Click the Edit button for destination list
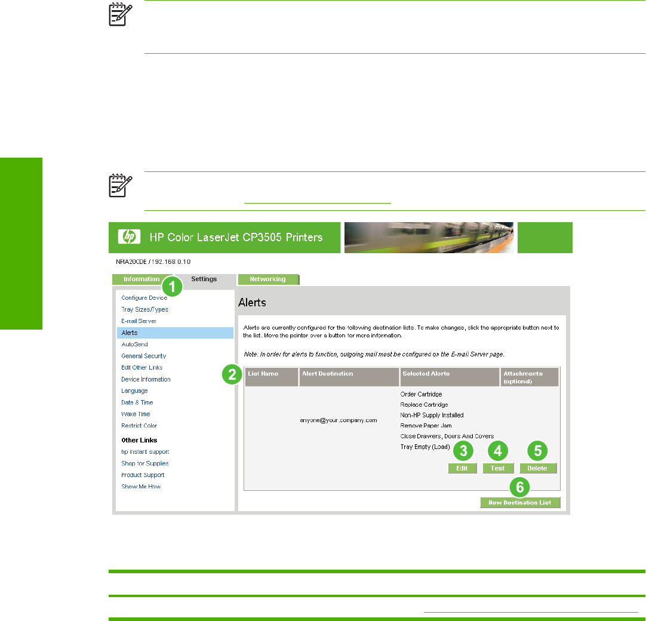This screenshot has height=621, width=646. point(462,469)
